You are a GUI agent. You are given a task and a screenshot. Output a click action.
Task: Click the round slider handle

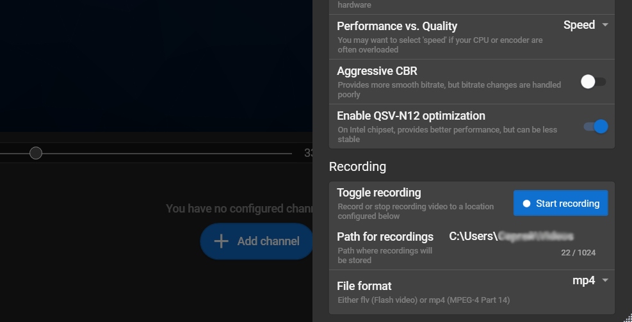36,153
